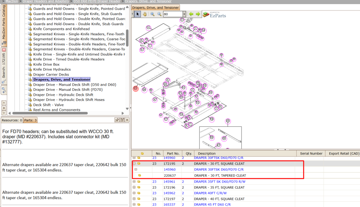The image size is (360, 207).
Task: Go to previous diagram with green left arrow
Action: 191,14
